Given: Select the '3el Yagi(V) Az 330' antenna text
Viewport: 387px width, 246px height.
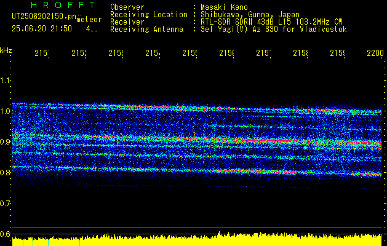Looking at the screenshot, I should (x=274, y=30).
